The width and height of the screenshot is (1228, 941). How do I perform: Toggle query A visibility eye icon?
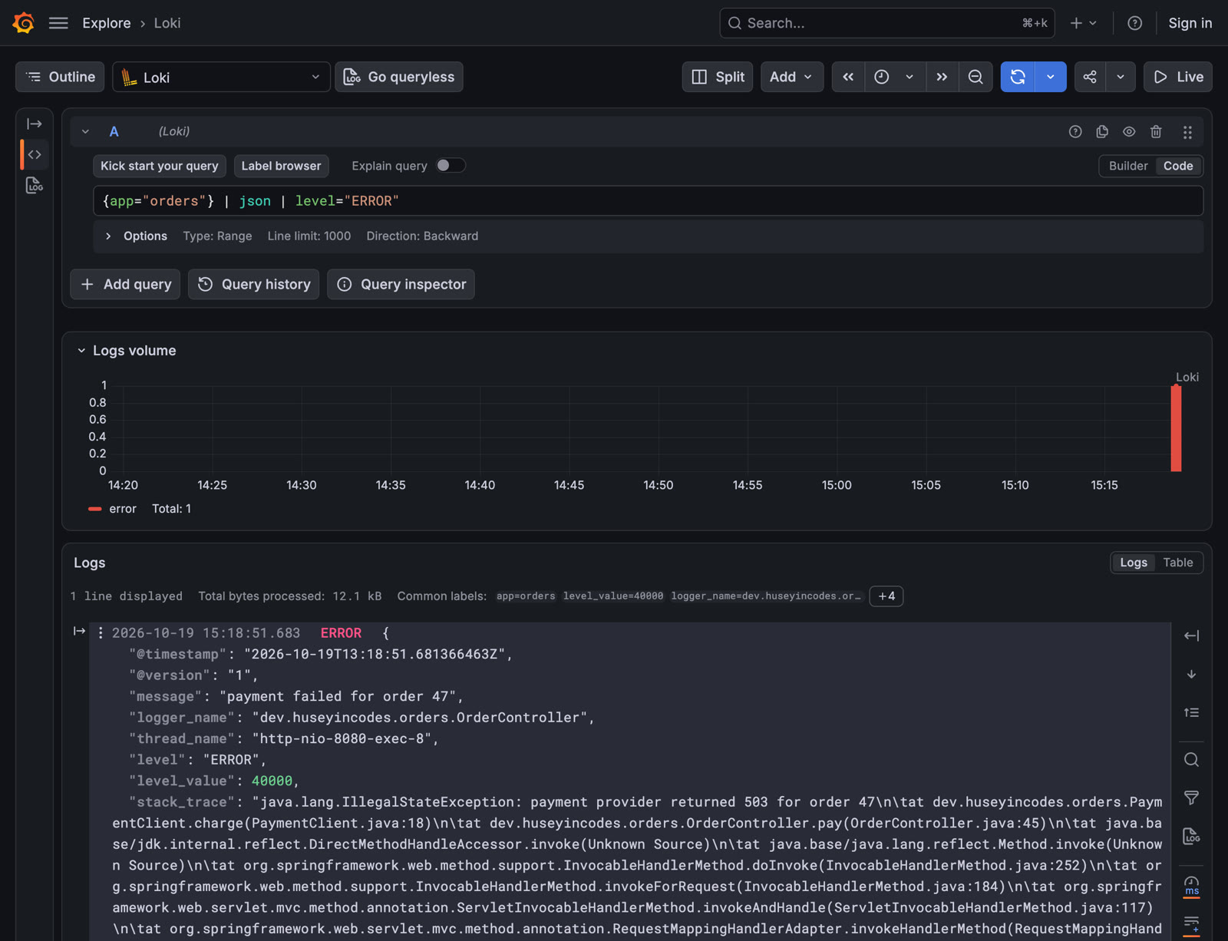[x=1129, y=131]
